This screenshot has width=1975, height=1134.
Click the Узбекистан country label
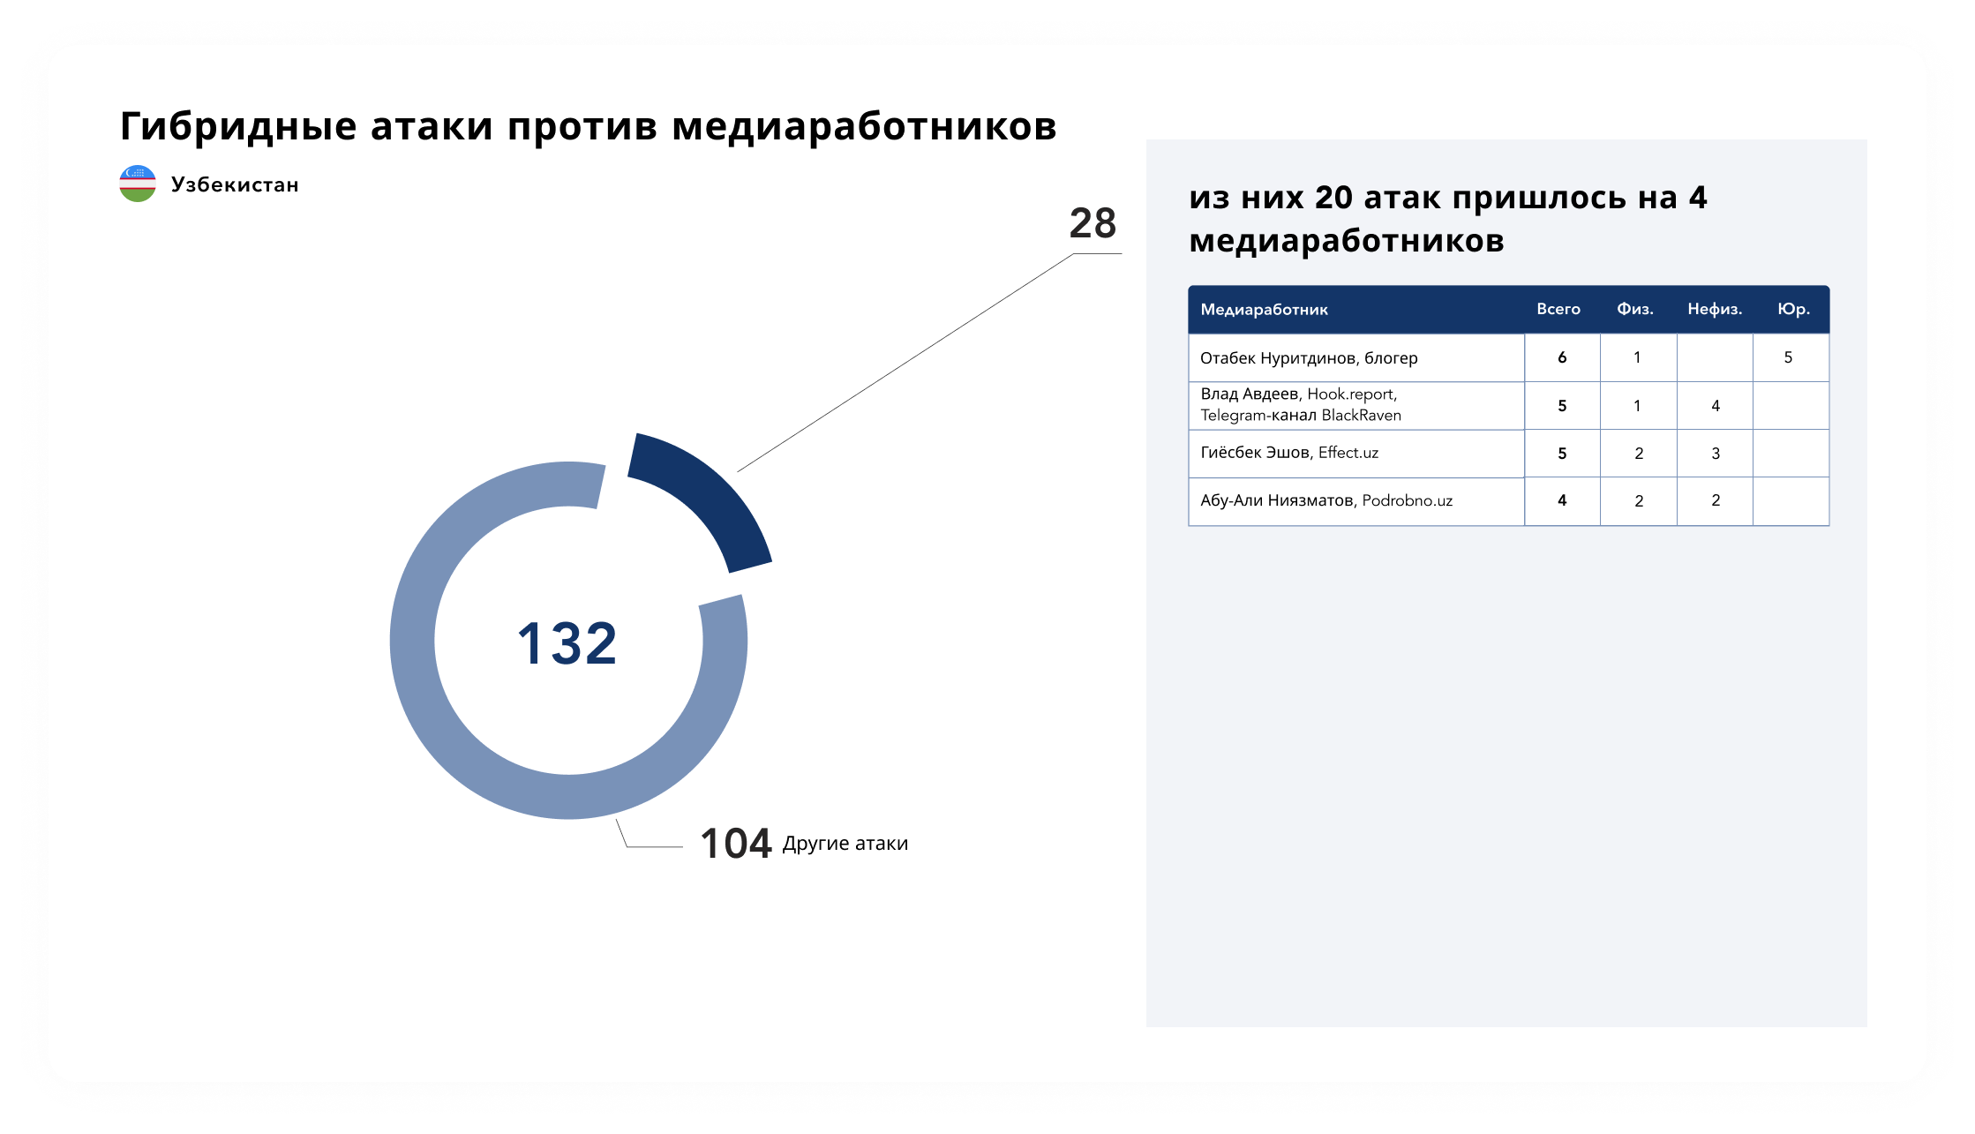235,184
